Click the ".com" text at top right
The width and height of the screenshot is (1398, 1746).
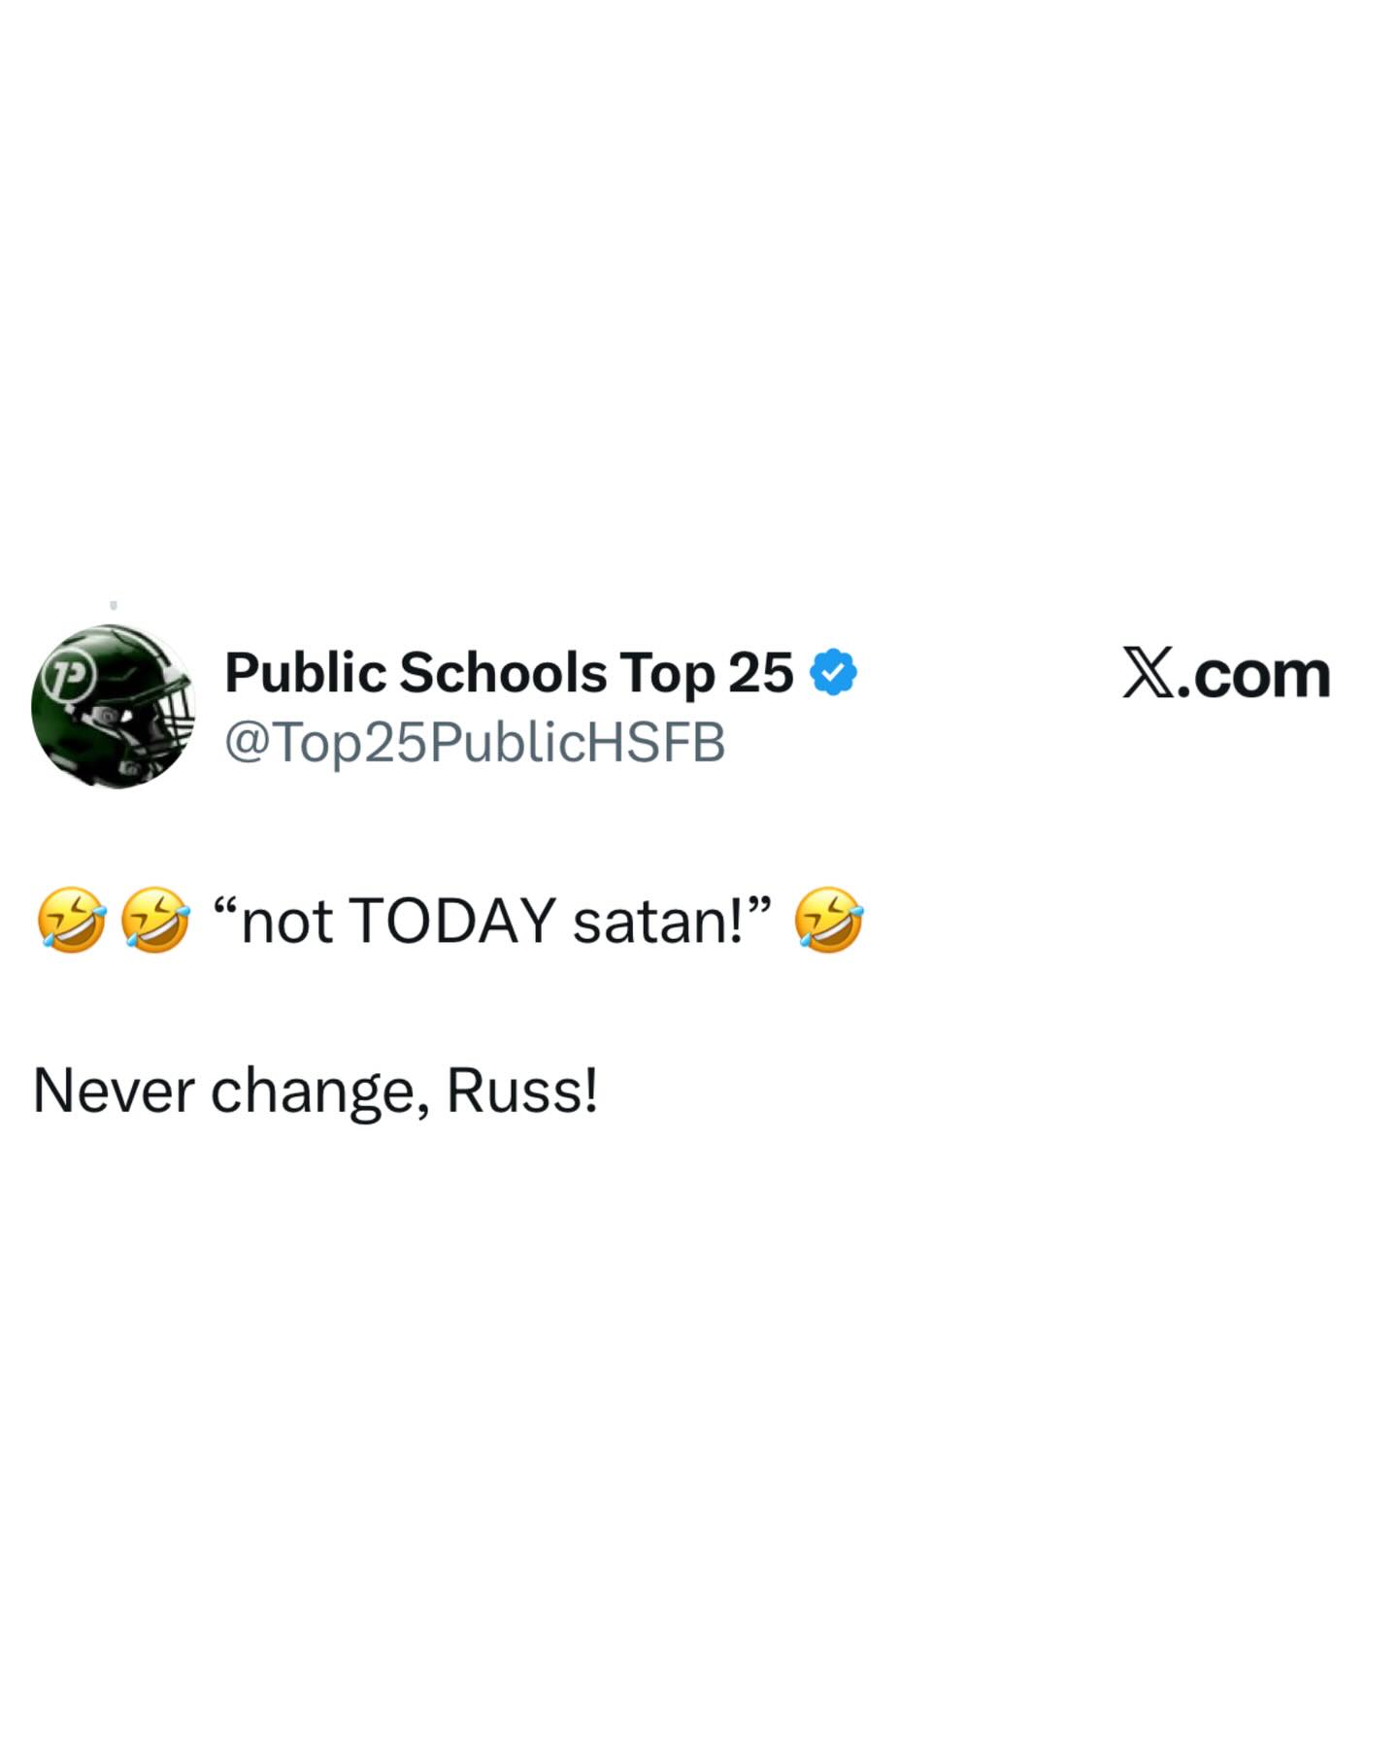pyautogui.click(x=1252, y=676)
